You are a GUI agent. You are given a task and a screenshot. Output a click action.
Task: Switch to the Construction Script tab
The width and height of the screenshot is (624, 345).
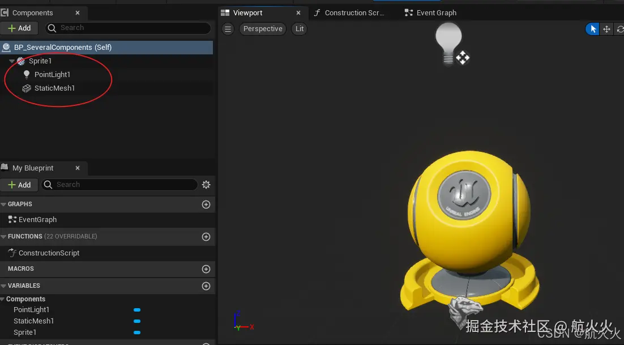(349, 12)
